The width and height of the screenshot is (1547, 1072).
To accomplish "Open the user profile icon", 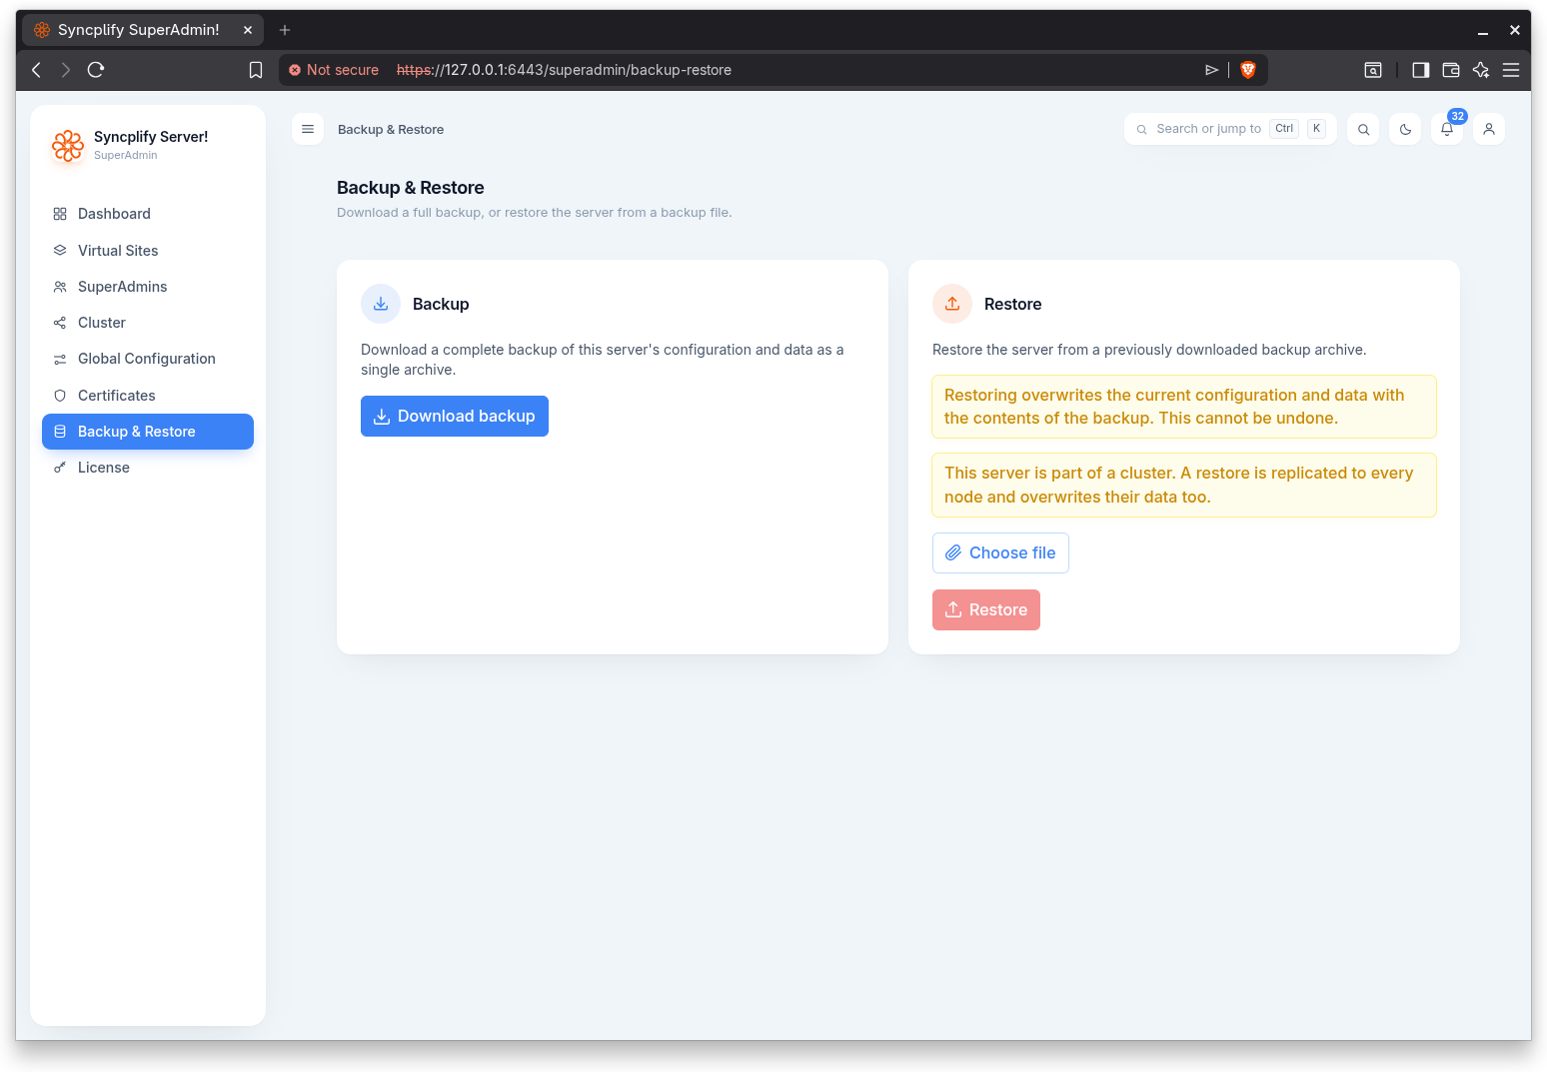I will click(1489, 129).
